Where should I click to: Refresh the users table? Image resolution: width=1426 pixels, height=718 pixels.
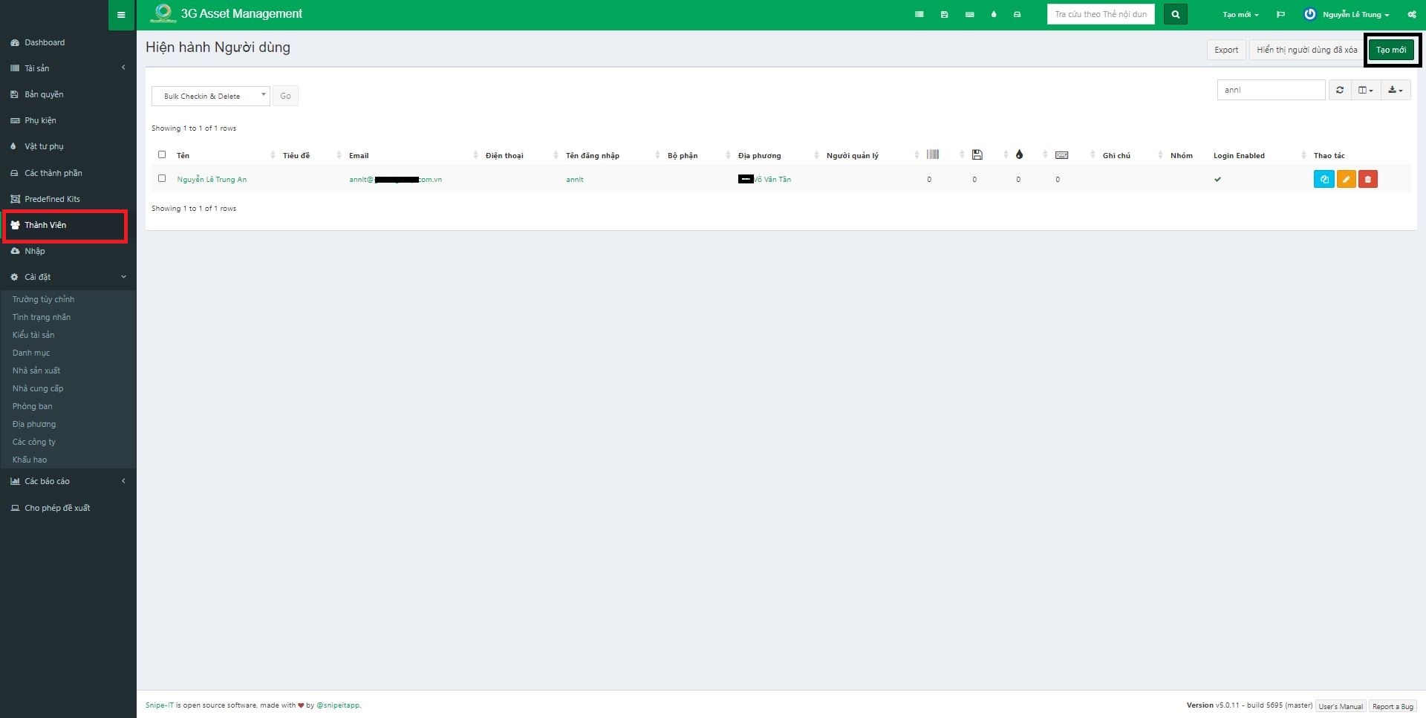1340,90
